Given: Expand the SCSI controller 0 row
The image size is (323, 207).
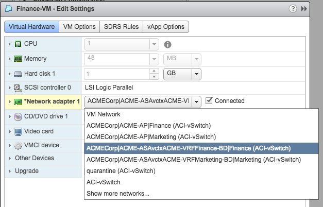Looking at the screenshot, I should coord(9,88).
